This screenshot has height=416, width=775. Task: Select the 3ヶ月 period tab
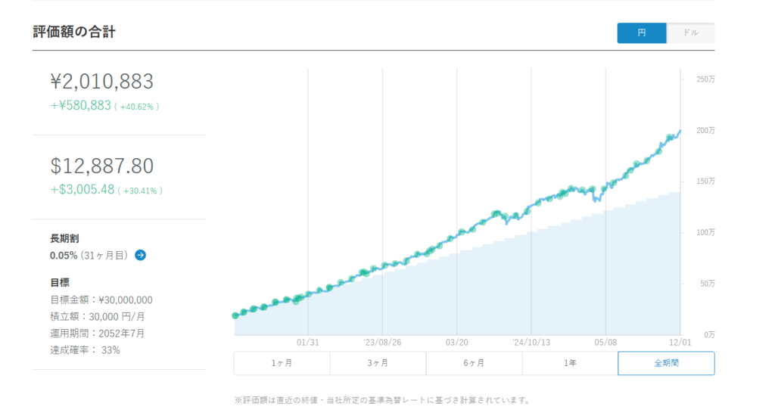[x=378, y=363]
